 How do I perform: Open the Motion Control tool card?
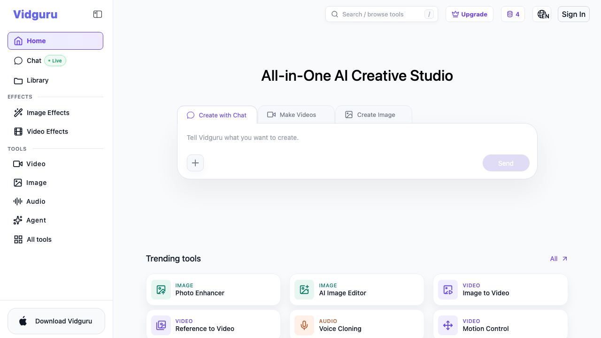point(501,325)
